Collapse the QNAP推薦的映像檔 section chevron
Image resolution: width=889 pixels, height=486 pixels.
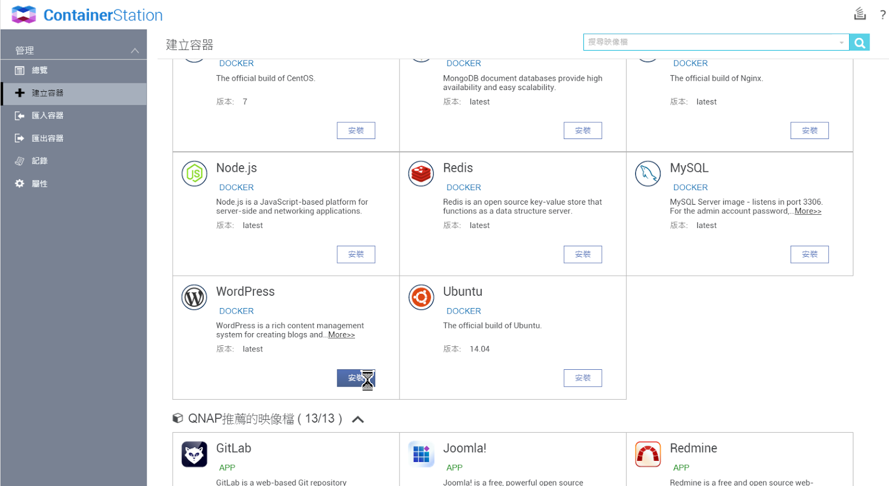[358, 419]
